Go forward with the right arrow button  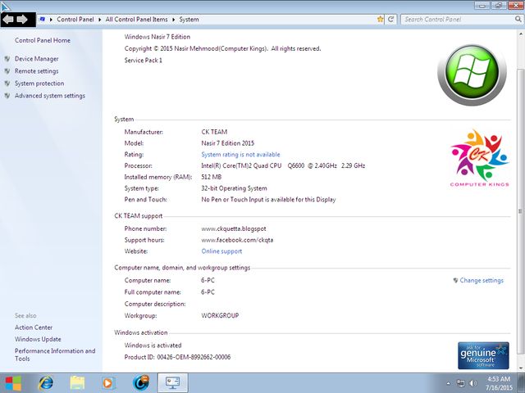[x=22, y=20]
